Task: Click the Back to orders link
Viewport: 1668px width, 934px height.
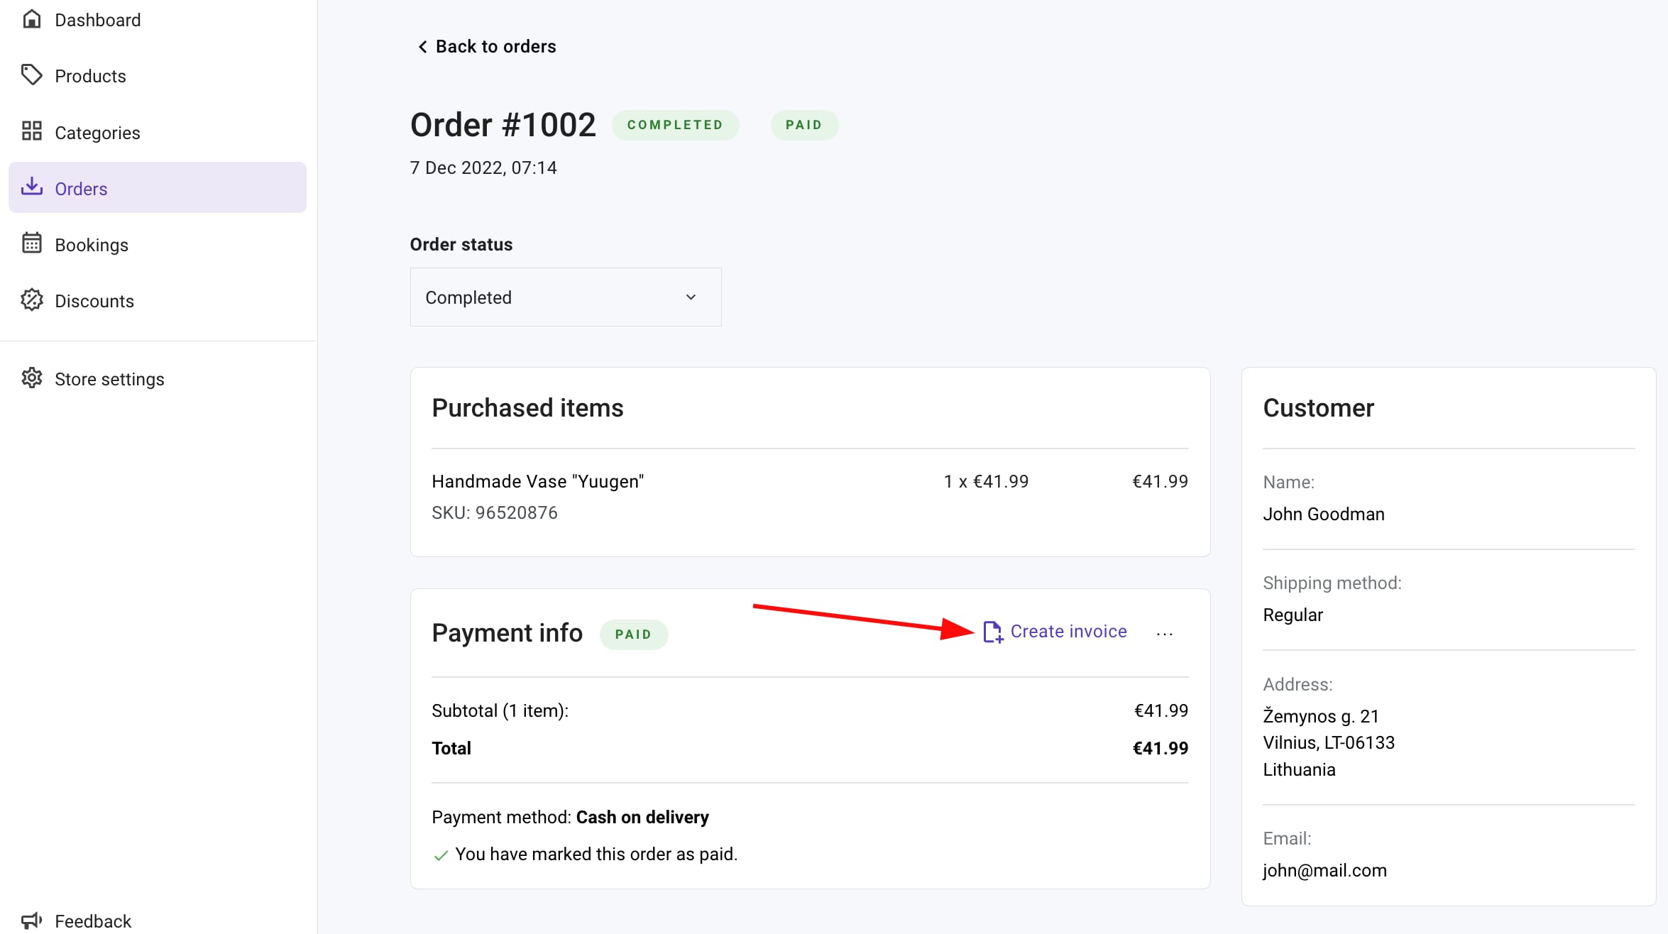Action: point(485,46)
